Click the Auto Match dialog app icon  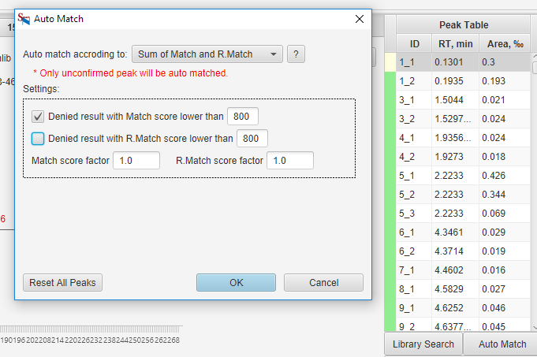[24, 18]
